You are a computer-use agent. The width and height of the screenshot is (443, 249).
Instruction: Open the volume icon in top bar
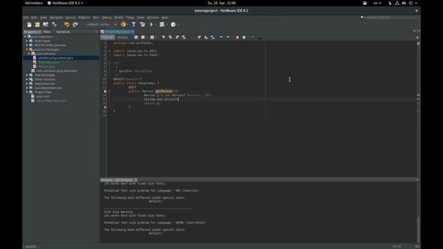pyautogui.click(x=404, y=3)
